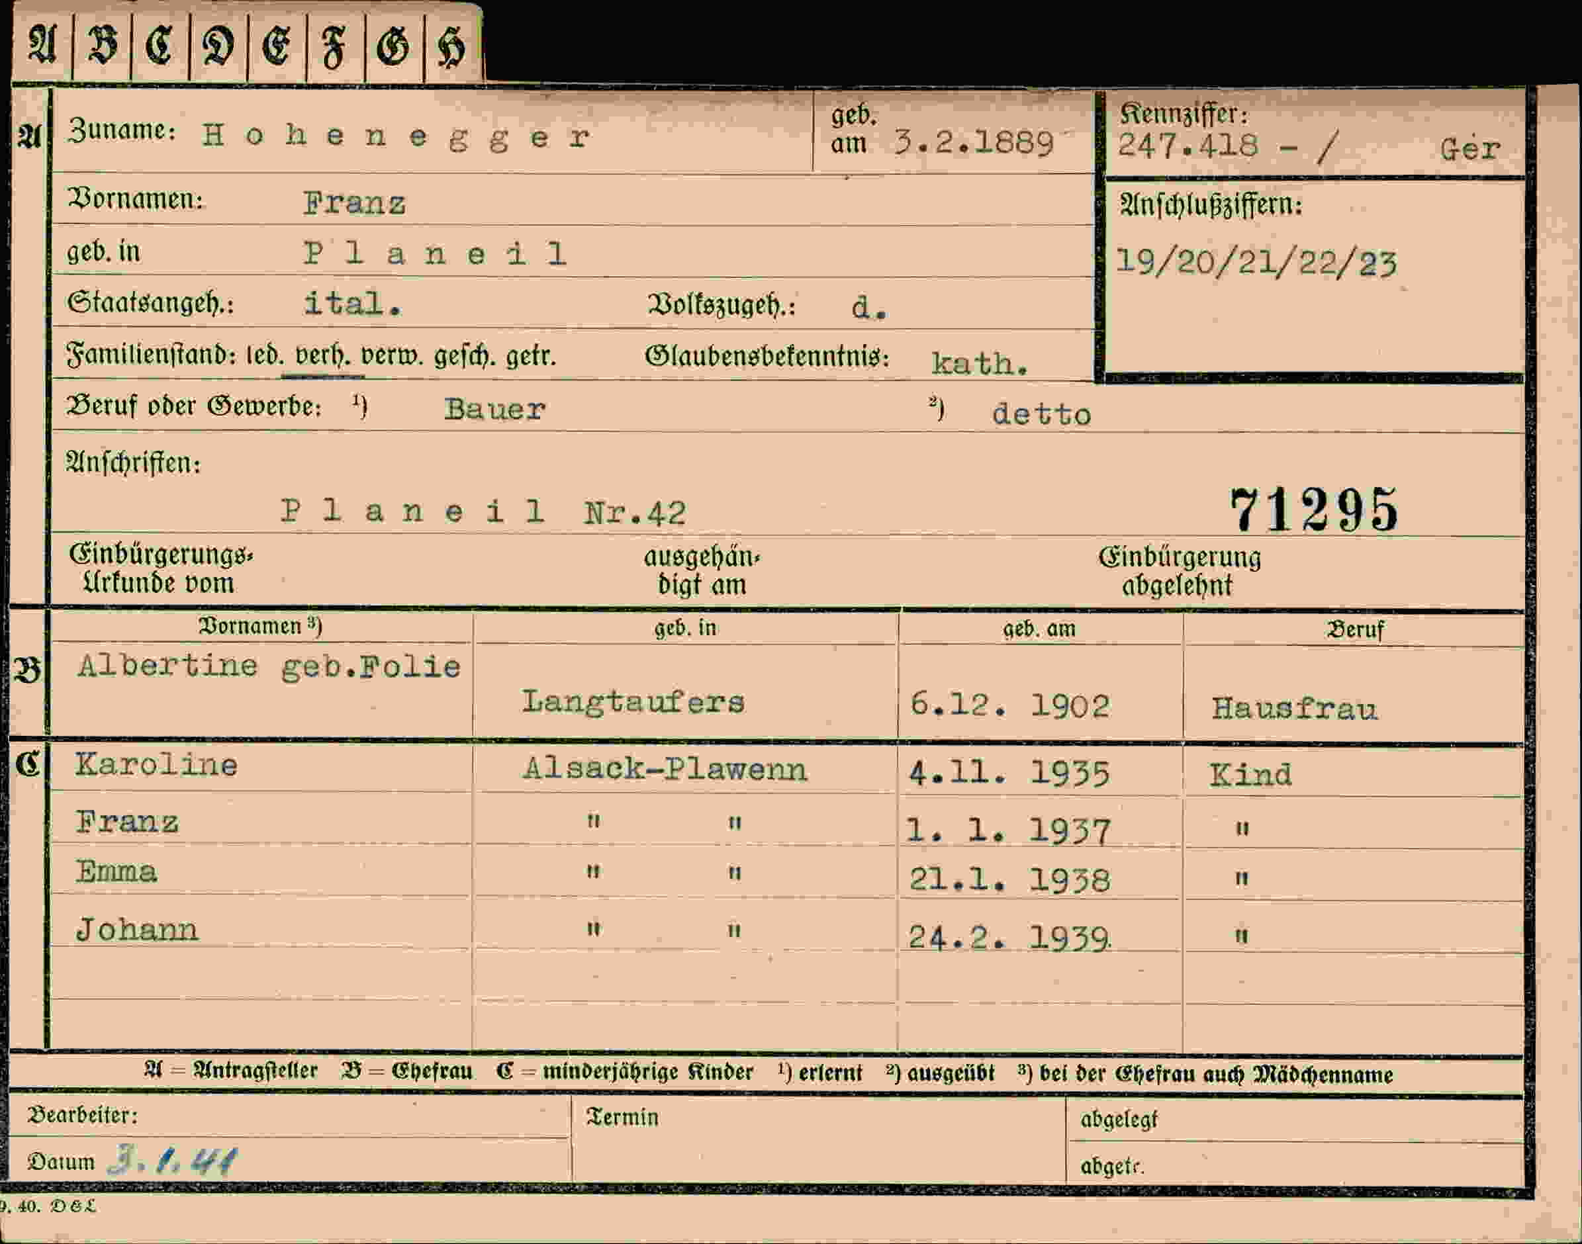The image size is (1582, 1244).
Task: Select index tab letter D
Action: [x=218, y=46]
